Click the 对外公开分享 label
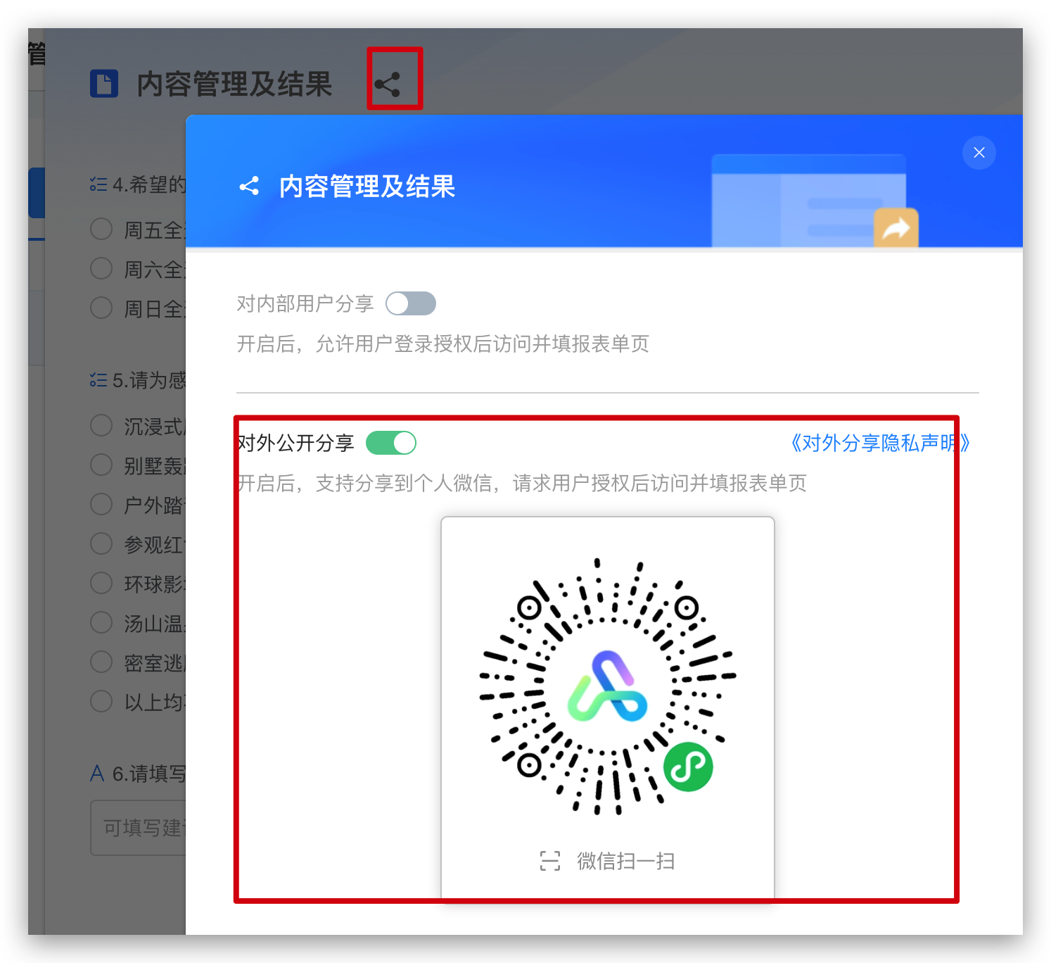This screenshot has width=1051, height=963. pyautogui.click(x=295, y=443)
